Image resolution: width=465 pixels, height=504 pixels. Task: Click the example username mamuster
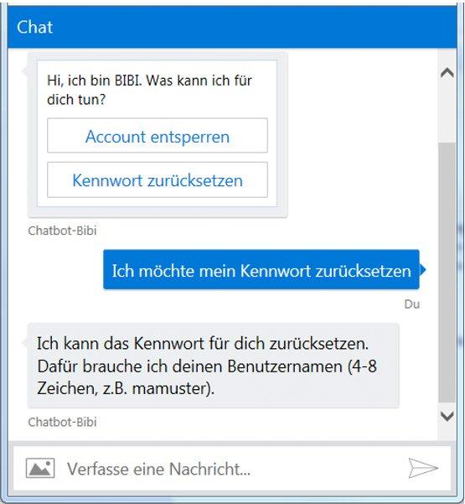pos(171,388)
